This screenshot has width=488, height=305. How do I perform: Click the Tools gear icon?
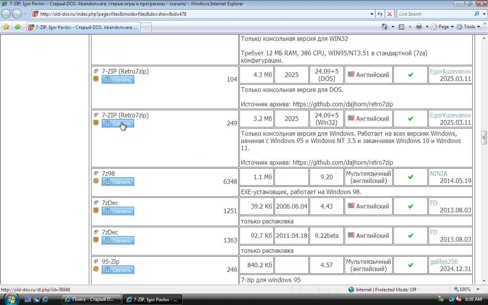pyautogui.click(x=459, y=27)
